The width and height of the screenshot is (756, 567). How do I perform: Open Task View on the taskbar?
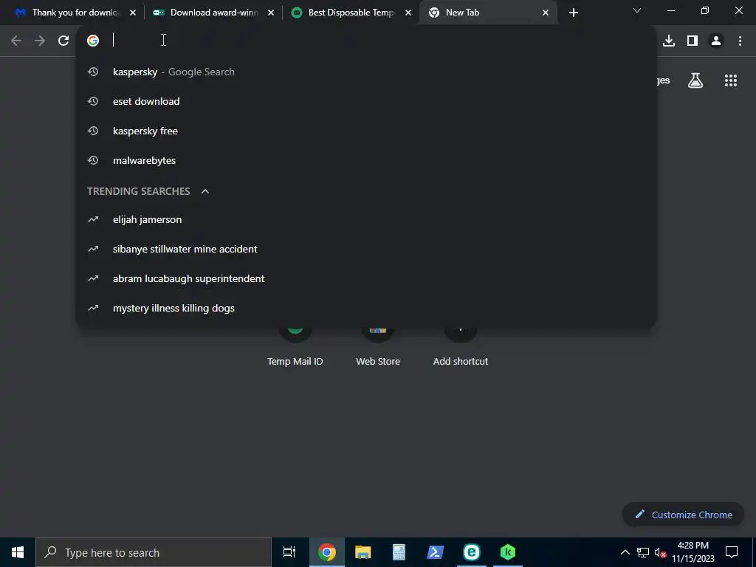tap(289, 552)
